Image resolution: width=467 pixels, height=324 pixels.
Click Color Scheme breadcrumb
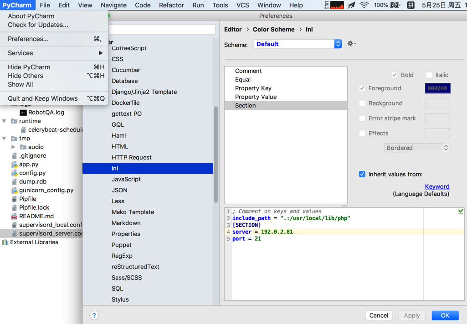(274, 30)
